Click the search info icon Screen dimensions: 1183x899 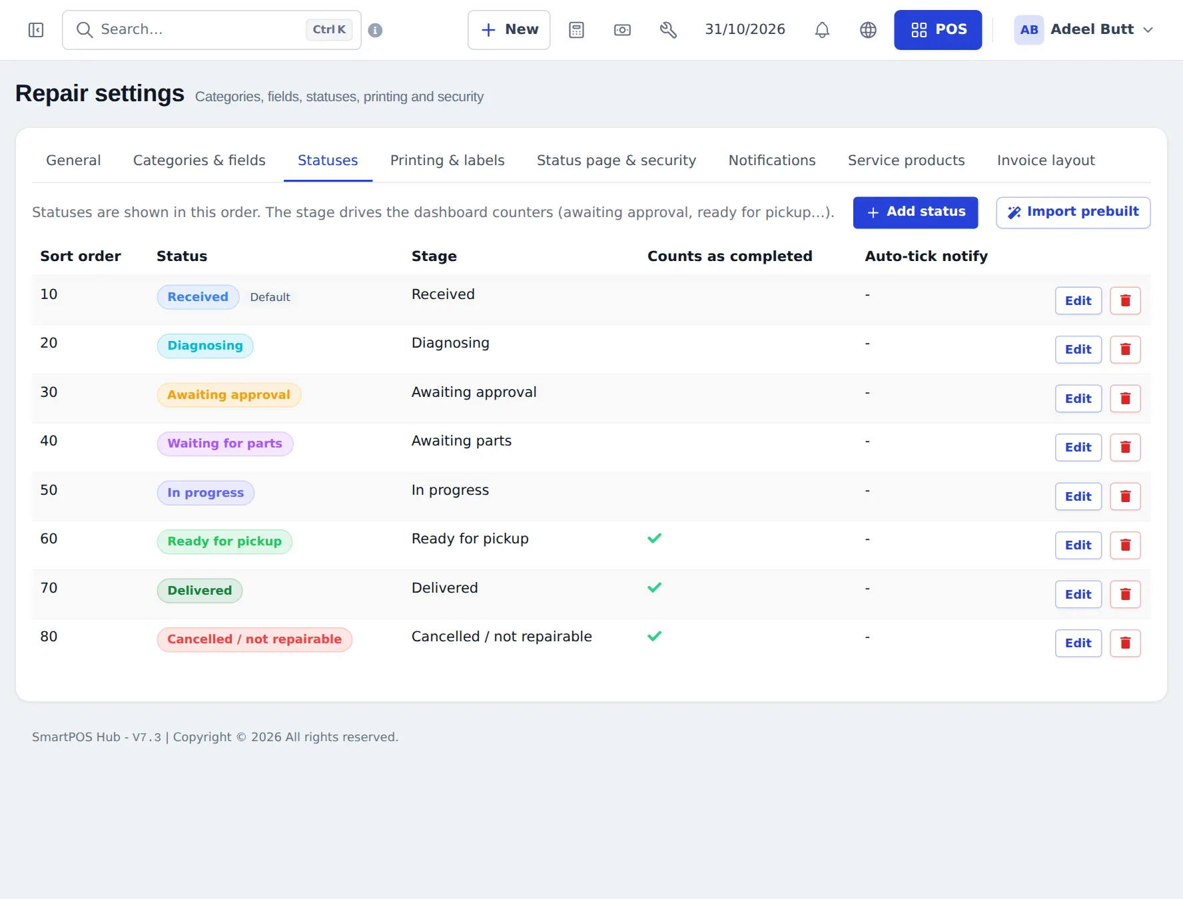(x=375, y=30)
